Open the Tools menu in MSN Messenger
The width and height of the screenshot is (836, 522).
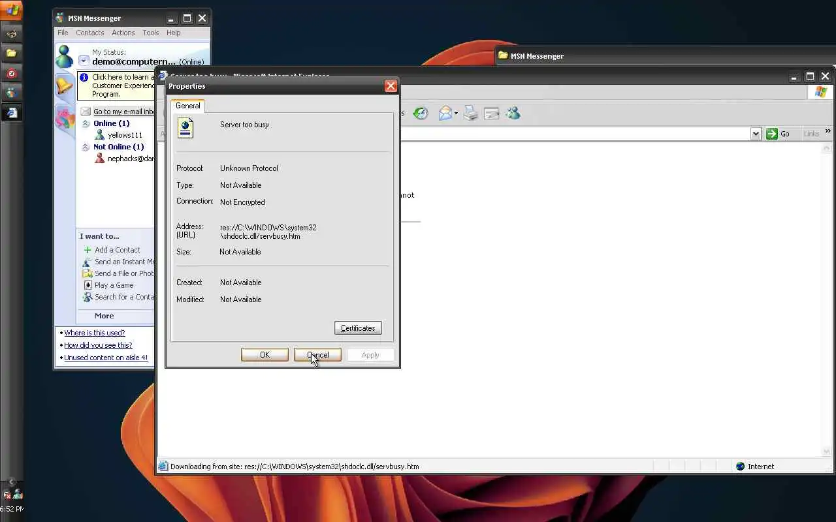point(151,33)
